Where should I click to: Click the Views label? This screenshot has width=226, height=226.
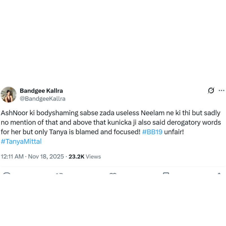(93, 157)
